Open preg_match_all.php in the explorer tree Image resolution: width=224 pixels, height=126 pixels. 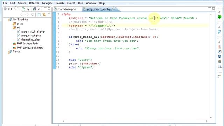click(33, 31)
